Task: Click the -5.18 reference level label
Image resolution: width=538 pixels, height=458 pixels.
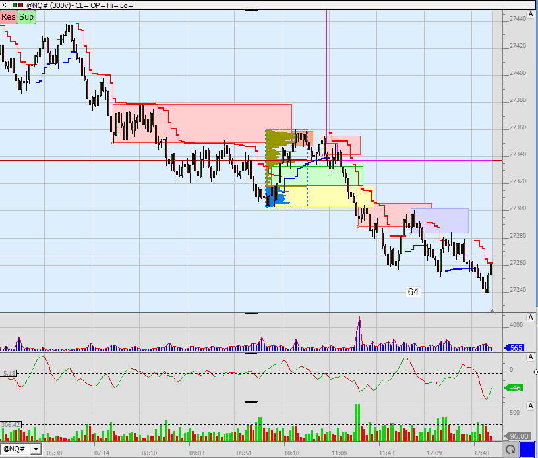Action: [8, 373]
